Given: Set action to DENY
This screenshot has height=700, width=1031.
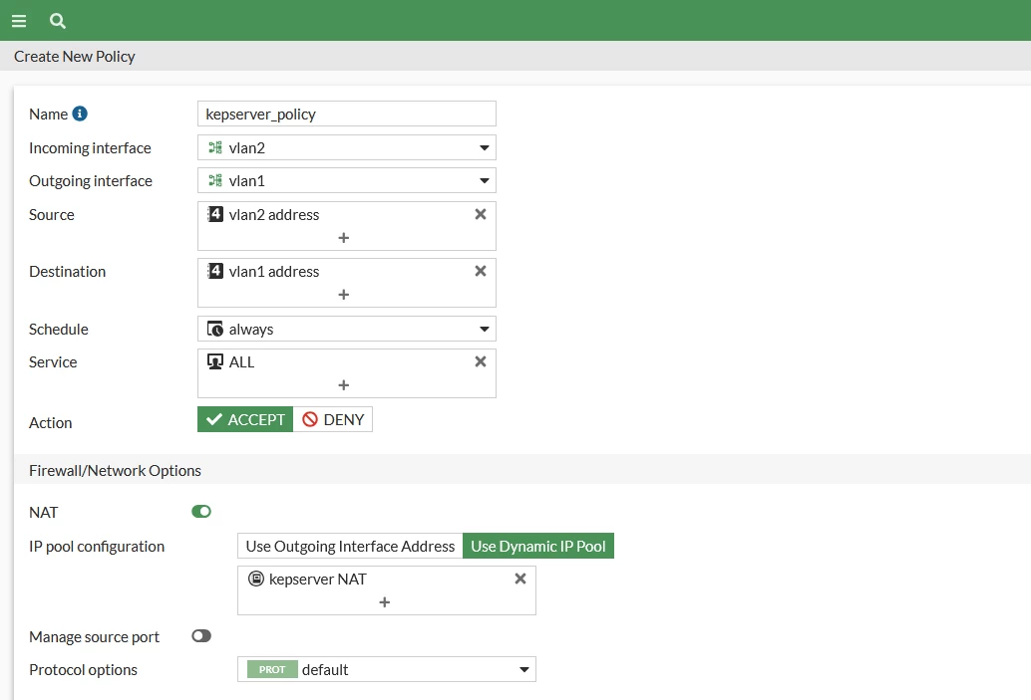Looking at the screenshot, I should coord(333,419).
